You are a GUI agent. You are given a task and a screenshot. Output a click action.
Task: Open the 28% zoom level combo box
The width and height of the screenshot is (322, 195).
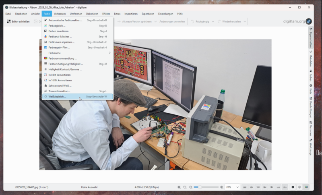[x=232, y=187]
